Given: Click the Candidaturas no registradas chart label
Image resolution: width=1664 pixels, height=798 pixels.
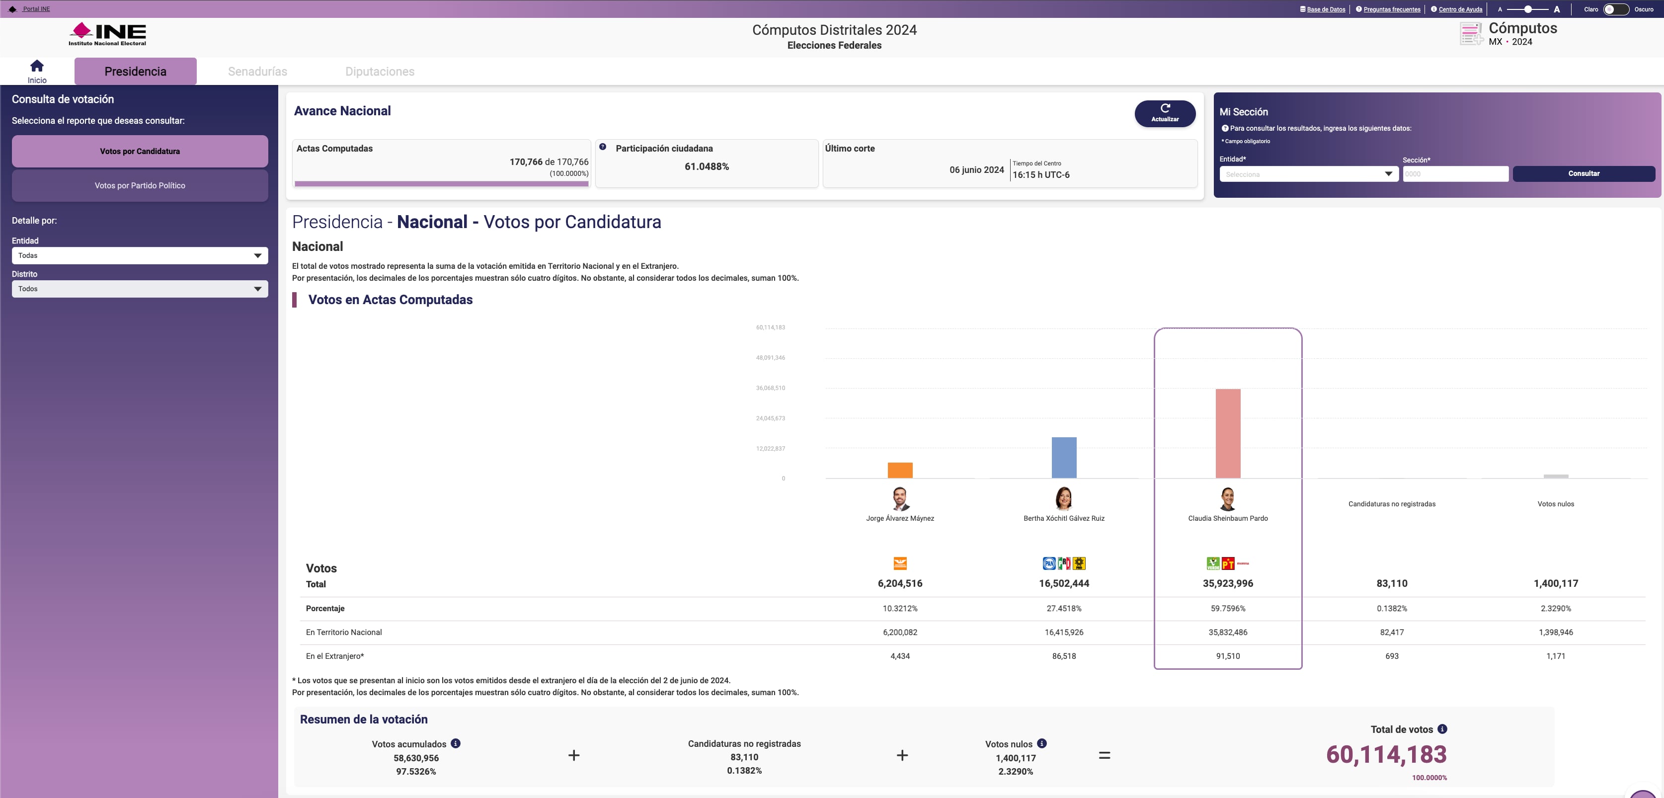Looking at the screenshot, I should point(1392,504).
